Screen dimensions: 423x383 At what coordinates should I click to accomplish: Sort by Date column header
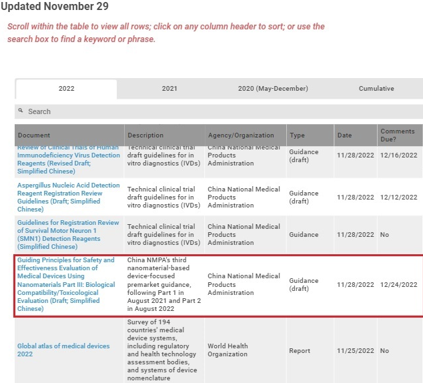[356, 135]
